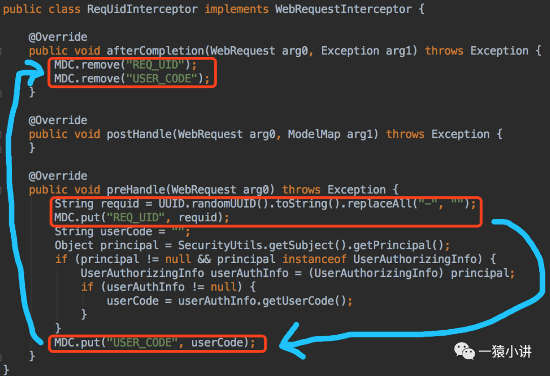Click the 'String userCode = "";' line
Screen dimensions: 550x376
click(122, 232)
